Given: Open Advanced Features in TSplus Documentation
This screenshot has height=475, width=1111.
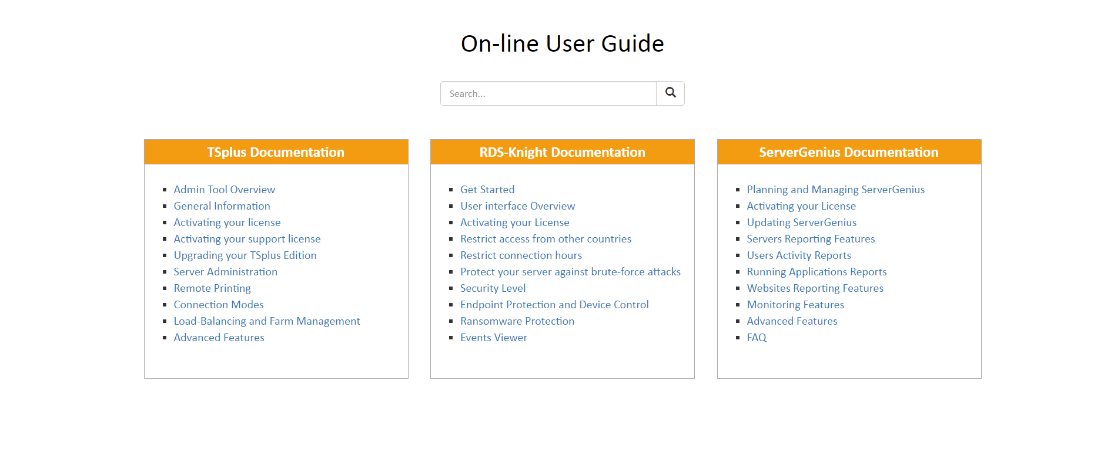Looking at the screenshot, I should (x=219, y=338).
